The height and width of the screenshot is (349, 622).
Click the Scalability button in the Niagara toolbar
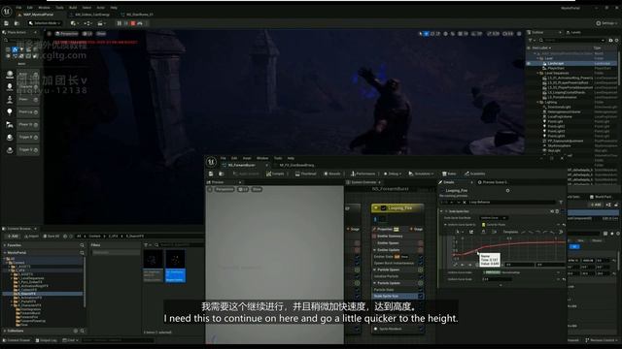pyautogui.click(x=475, y=174)
